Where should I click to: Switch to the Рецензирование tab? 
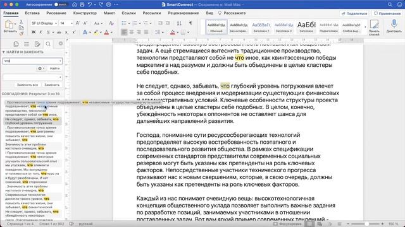tap(184, 13)
